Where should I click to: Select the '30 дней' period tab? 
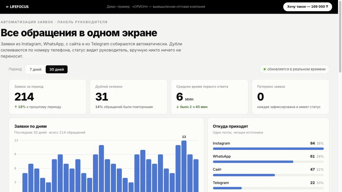click(57, 69)
